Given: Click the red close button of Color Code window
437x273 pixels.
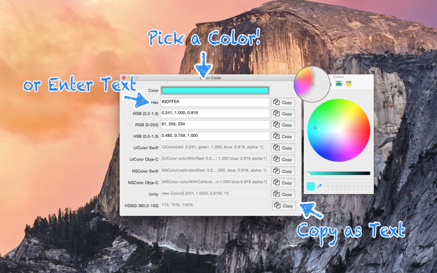Looking at the screenshot, I should pyautogui.click(x=124, y=78).
